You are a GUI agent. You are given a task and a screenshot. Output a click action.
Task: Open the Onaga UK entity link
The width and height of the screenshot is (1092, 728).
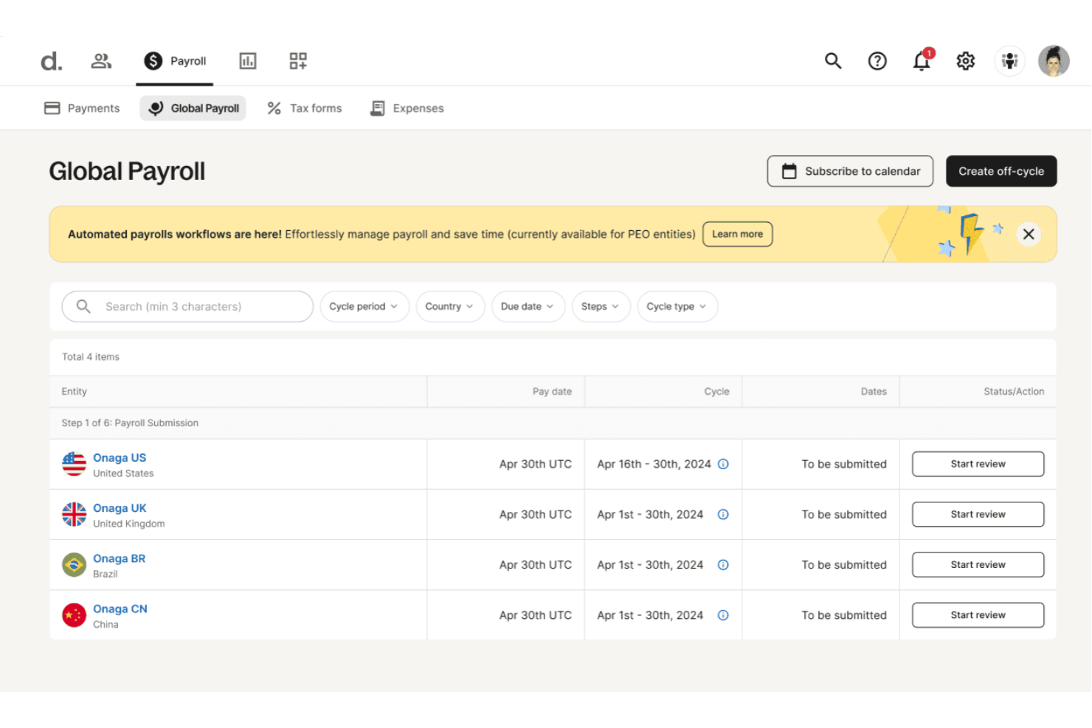[120, 508]
